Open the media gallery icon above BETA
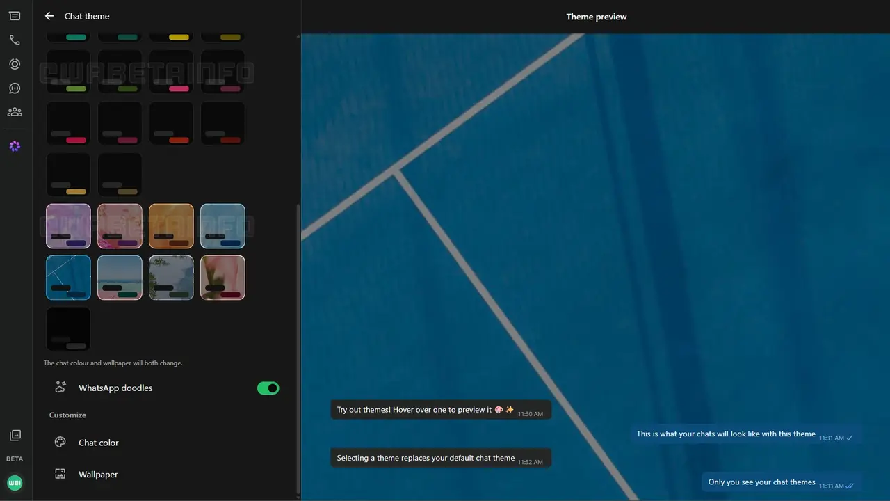The height and width of the screenshot is (501, 890). pos(15,436)
